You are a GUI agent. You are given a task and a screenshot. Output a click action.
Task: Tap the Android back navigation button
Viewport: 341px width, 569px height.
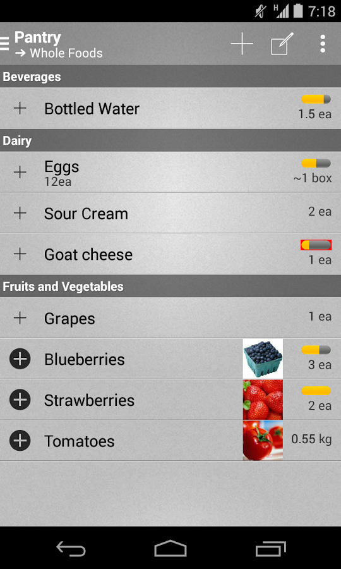pos(71,548)
